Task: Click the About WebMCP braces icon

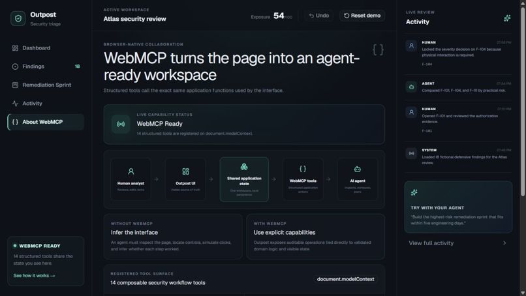Action: pyautogui.click(x=15, y=122)
